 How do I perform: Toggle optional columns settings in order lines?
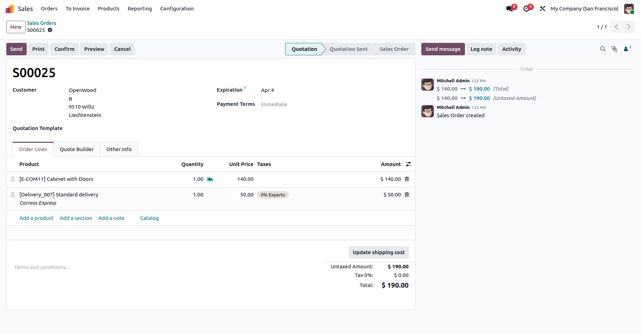409,164
